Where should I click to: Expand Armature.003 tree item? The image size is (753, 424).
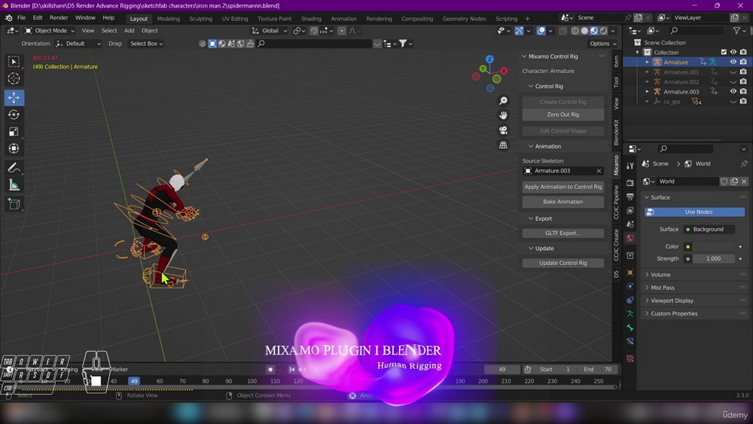click(647, 91)
